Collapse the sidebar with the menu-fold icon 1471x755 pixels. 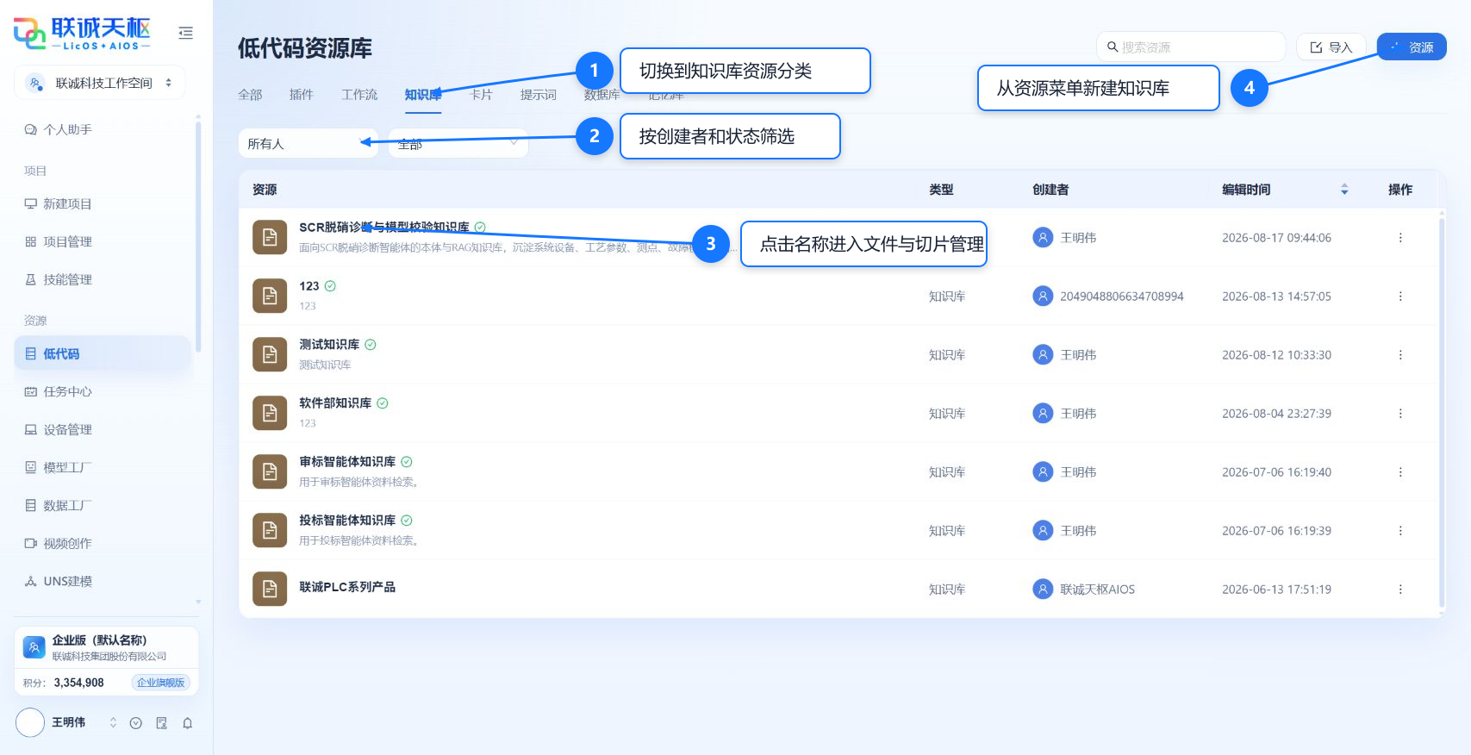click(185, 34)
